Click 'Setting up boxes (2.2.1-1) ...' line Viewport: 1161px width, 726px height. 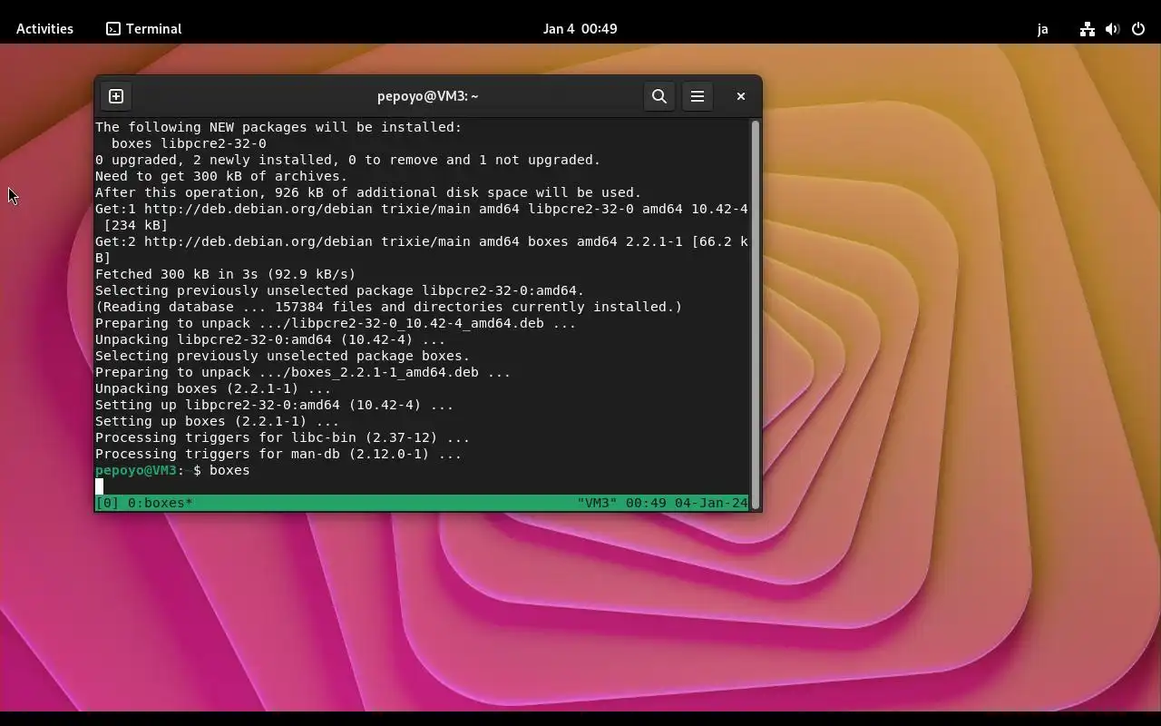tap(218, 421)
